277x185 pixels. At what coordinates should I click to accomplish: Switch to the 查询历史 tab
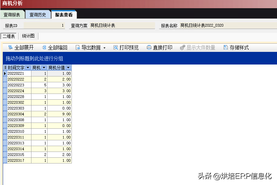tap(38, 15)
